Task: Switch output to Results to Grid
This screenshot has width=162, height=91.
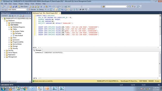Action: [x=68, y=9]
